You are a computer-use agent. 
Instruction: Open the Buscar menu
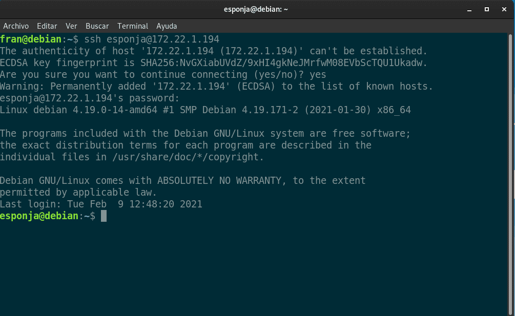97,26
